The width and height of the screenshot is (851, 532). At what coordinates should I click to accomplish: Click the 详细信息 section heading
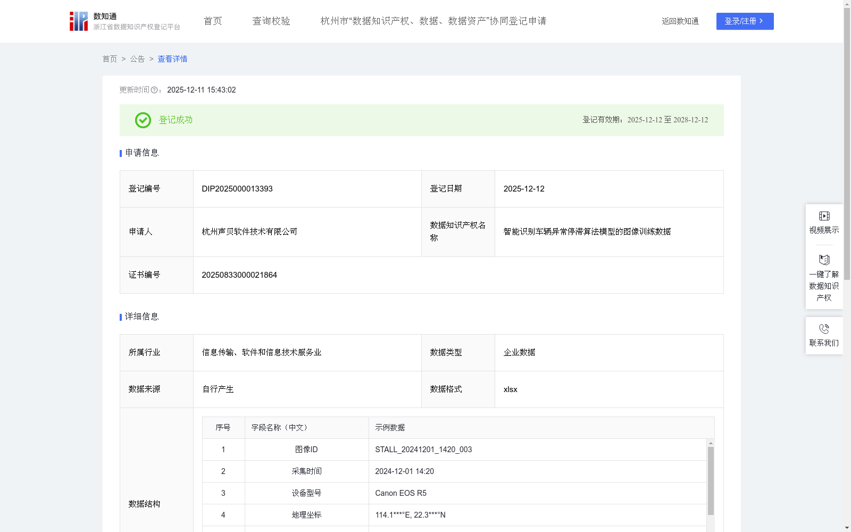click(x=142, y=317)
